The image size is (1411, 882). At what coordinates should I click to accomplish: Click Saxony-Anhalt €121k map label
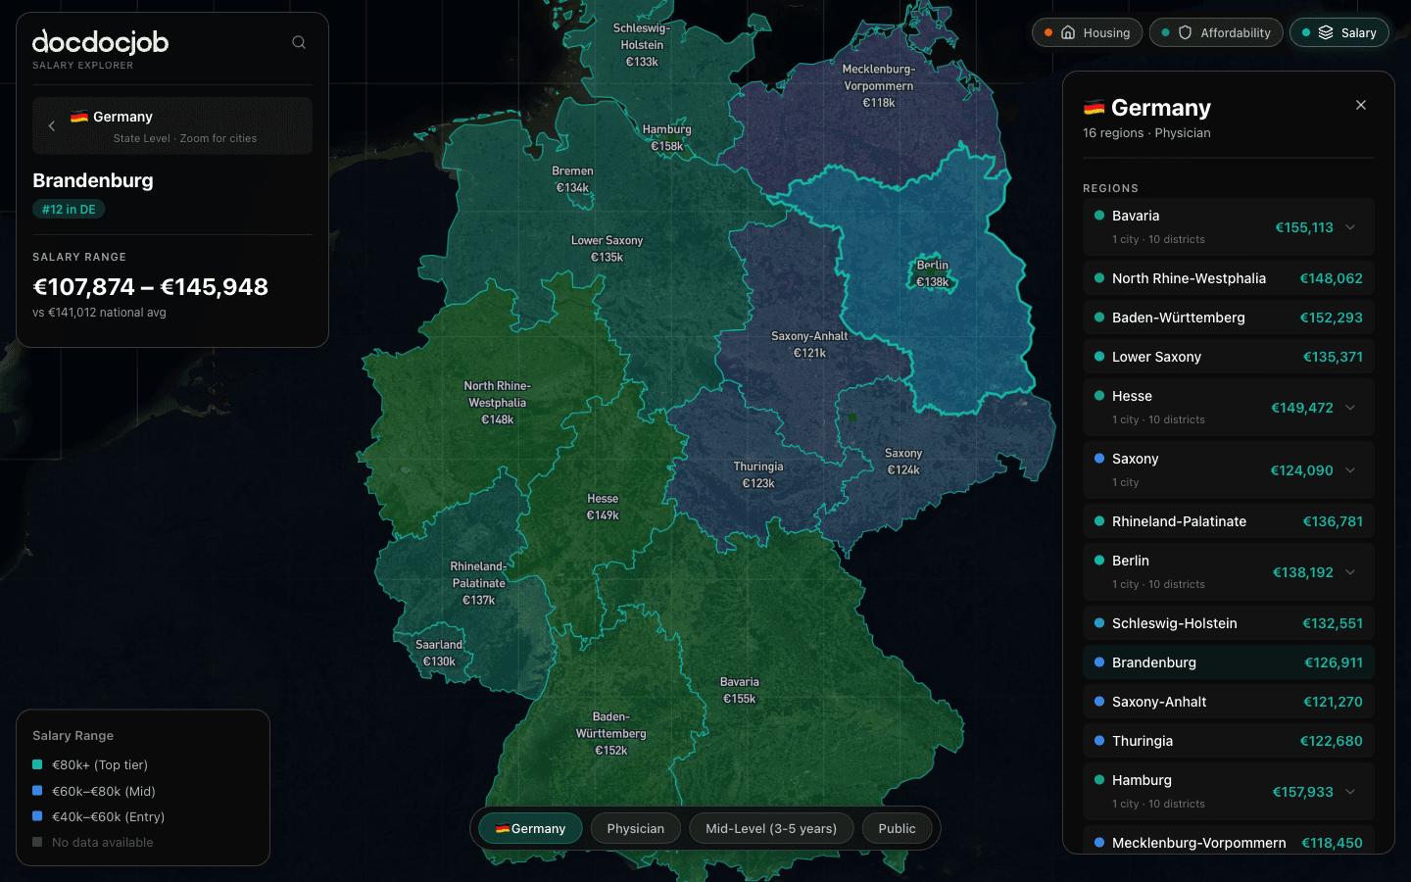(x=809, y=344)
